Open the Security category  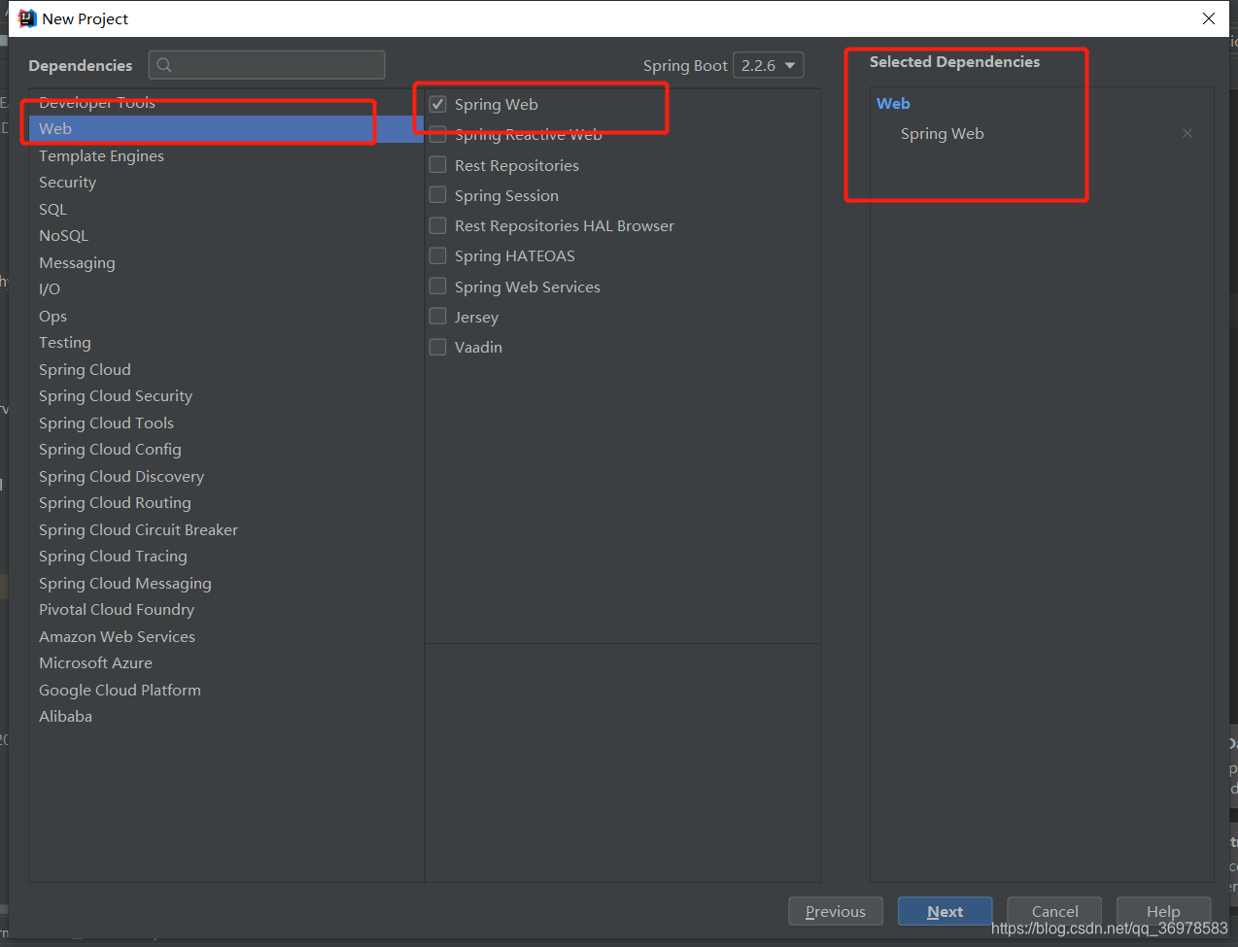tap(226, 183)
